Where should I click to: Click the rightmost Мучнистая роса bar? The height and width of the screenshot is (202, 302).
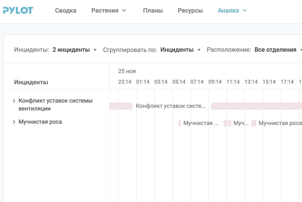click(x=254, y=123)
